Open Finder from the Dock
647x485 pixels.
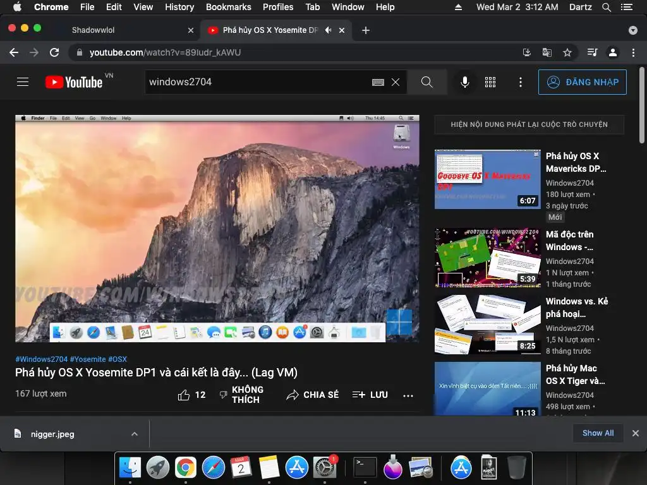click(130, 467)
